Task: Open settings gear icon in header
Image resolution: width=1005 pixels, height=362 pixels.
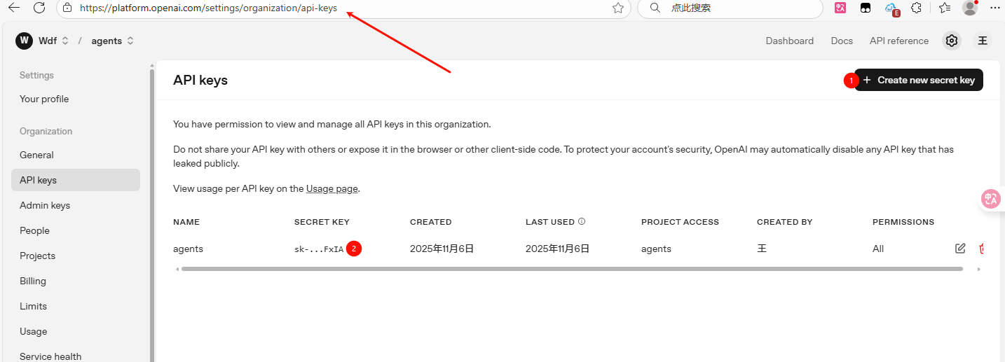Action: pos(951,41)
